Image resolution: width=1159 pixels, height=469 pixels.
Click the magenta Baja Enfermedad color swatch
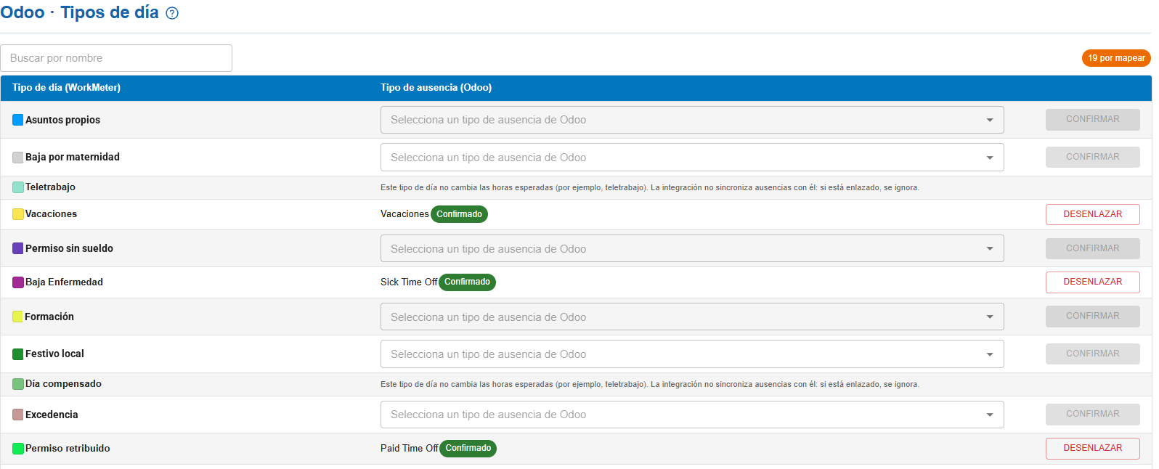[x=18, y=282]
